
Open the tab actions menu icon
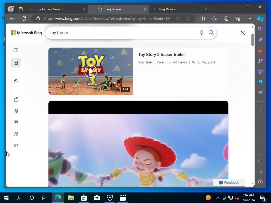click(21, 9)
